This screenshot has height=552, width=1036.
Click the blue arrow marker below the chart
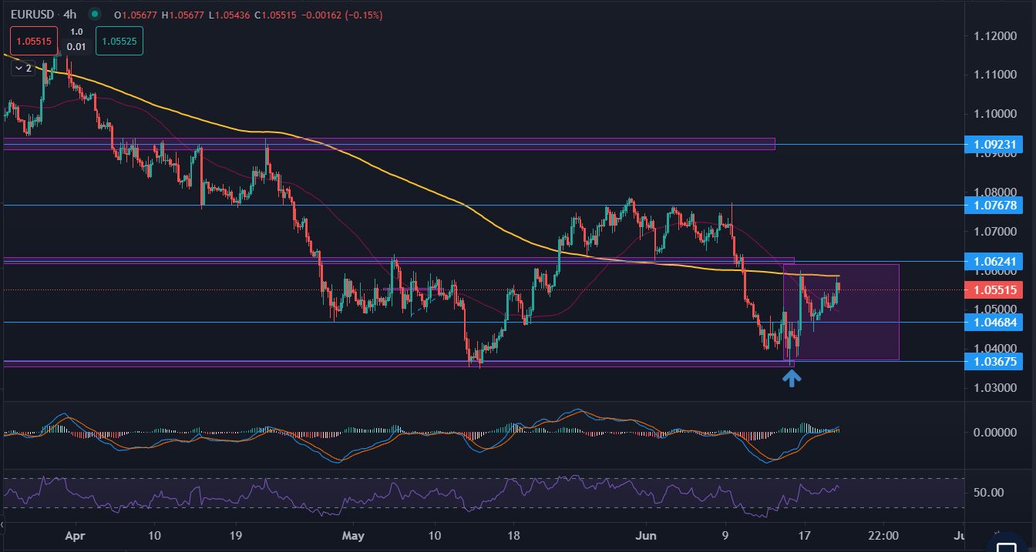click(792, 376)
